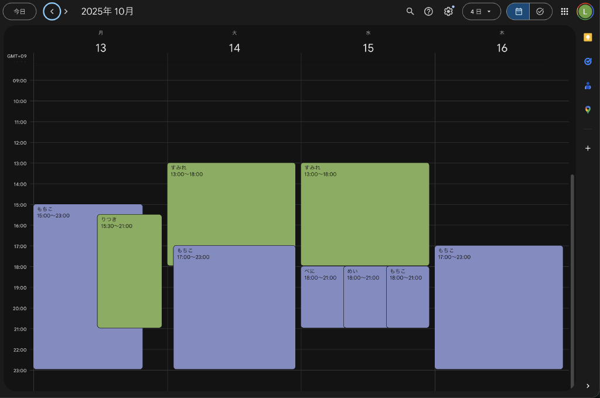The image size is (600, 398).
Task: Open もちこ 17:00~23:00 event on the 16th
Action: (x=499, y=307)
